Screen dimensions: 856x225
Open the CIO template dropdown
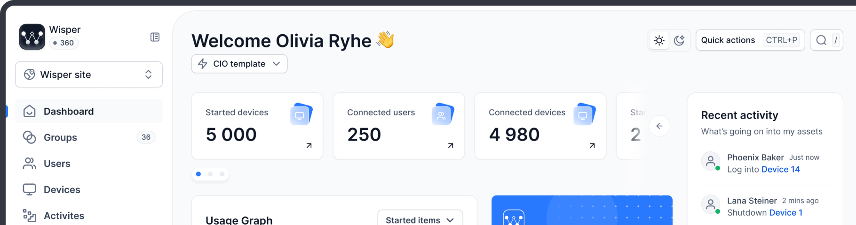239,64
